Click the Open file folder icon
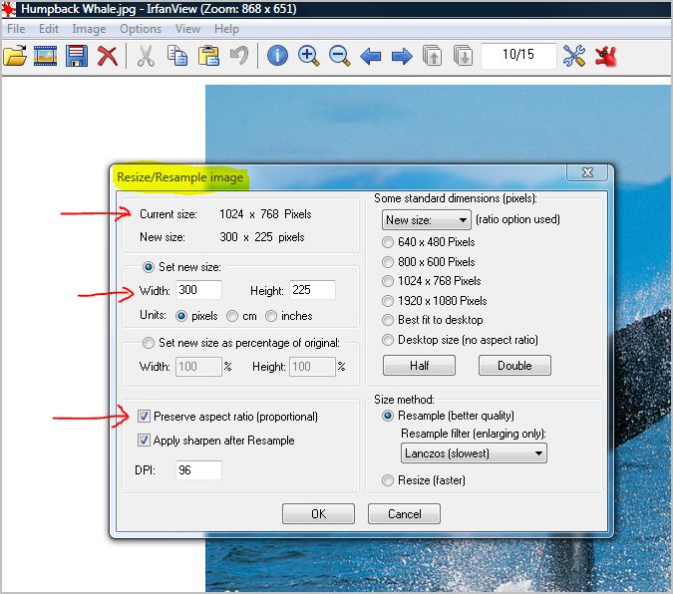The height and width of the screenshot is (594, 673). click(15, 56)
